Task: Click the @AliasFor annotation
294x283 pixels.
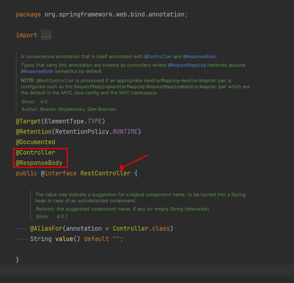Action: pyautogui.click(x=46, y=228)
